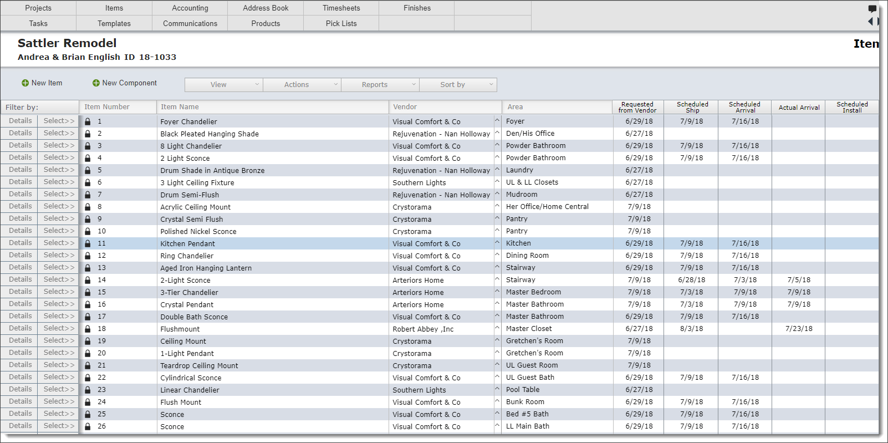
Task: Open the Pick Lists tab
Action: pyautogui.click(x=341, y=23)
